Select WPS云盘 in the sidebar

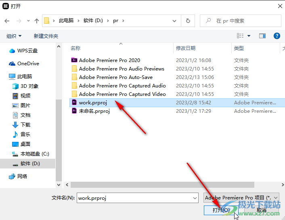[23, 51]
